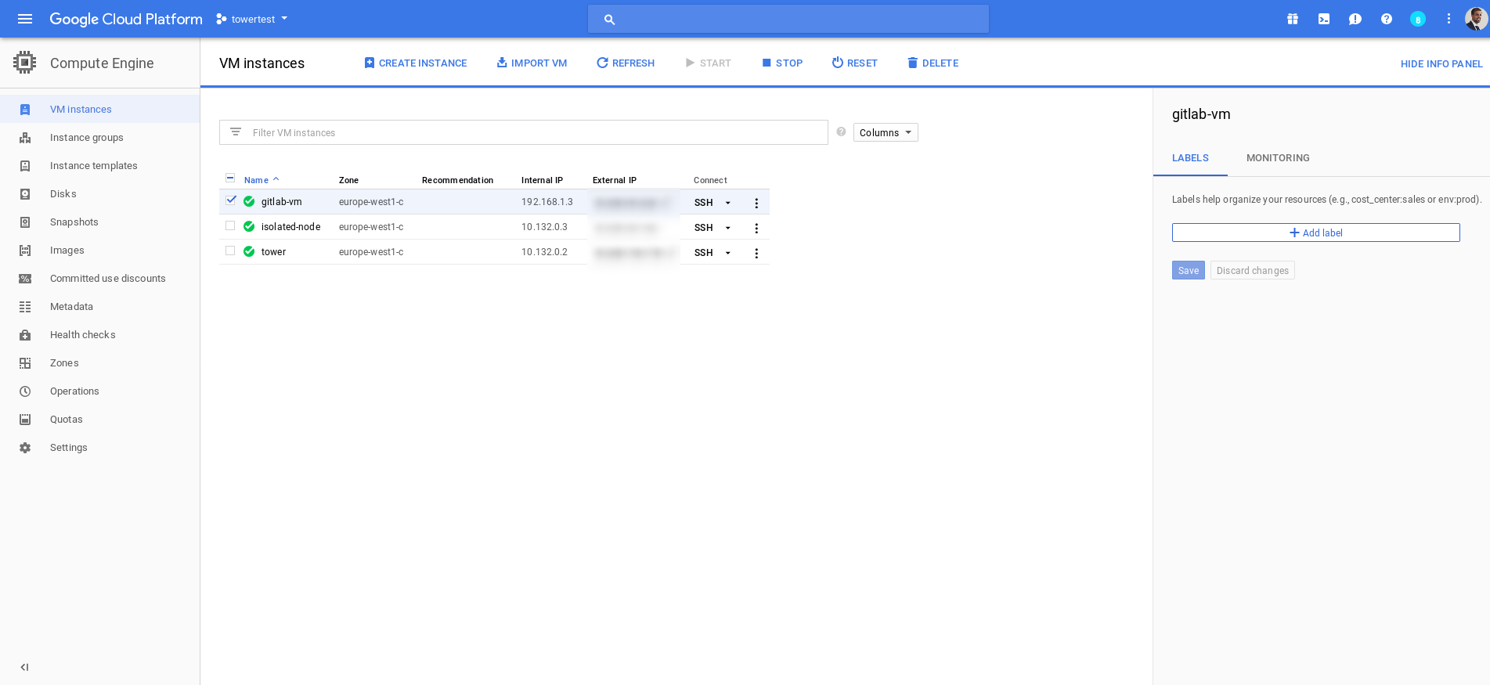The height and width of the screenshot is (685, 1490).
Task: Uncheck the gitlab-vm instance checkbox
Action: pos(230,200)
